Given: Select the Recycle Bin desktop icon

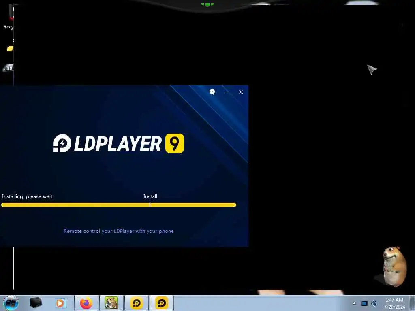Looking at the screenshot, I should point(8,17).
